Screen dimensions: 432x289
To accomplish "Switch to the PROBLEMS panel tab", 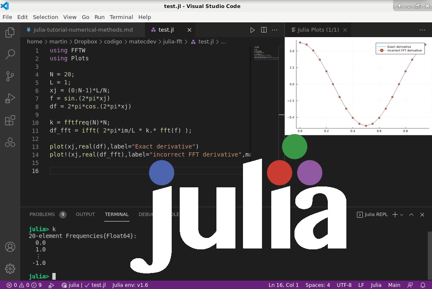I will point(42,214).
